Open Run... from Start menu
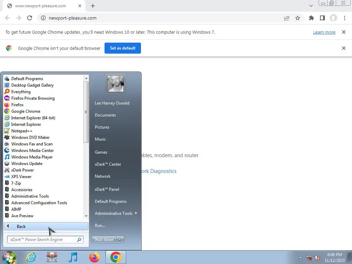 100,225
